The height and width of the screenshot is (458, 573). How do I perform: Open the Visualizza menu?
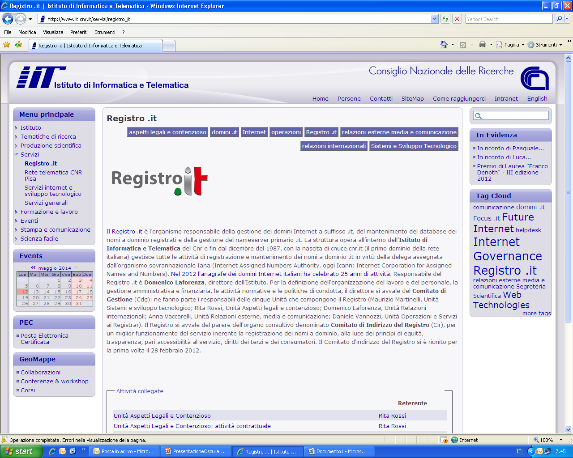click(x=53, y=32)
